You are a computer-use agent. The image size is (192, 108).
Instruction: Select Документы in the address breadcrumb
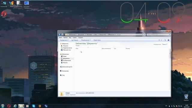pos(81,35)
